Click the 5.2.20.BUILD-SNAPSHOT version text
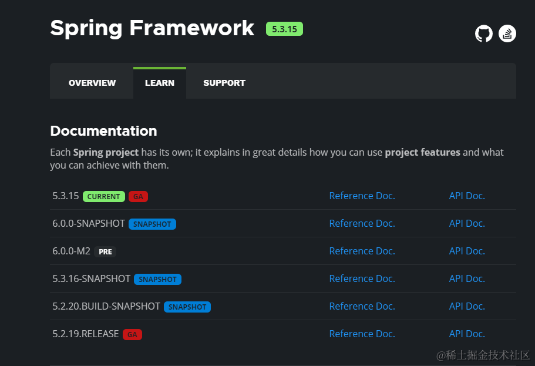 106,306
